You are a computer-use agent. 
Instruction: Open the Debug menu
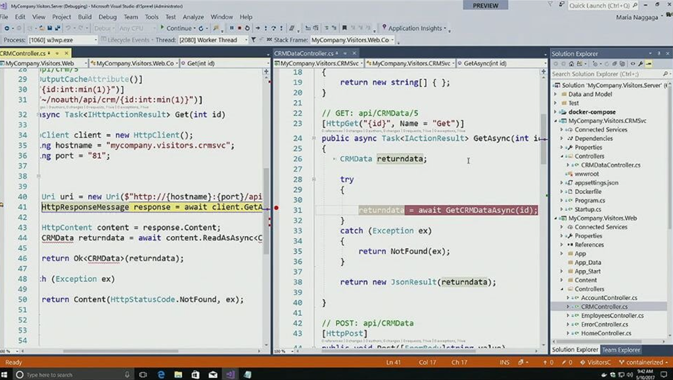tap(107, 16)
